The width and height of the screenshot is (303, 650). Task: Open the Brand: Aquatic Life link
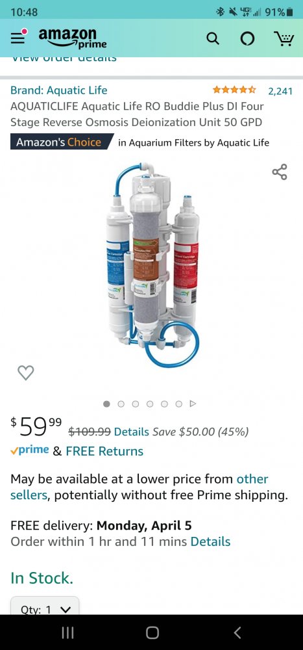click(x=59, y=90)
